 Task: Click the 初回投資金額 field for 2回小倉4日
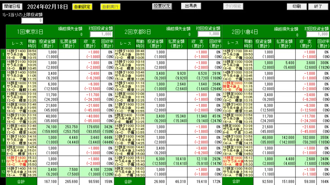(318, 34)
